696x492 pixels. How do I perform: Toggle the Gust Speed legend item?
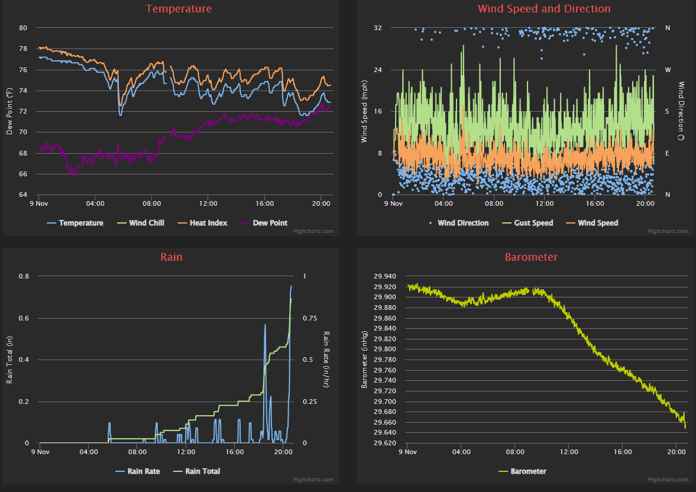(x=528, y=223)
